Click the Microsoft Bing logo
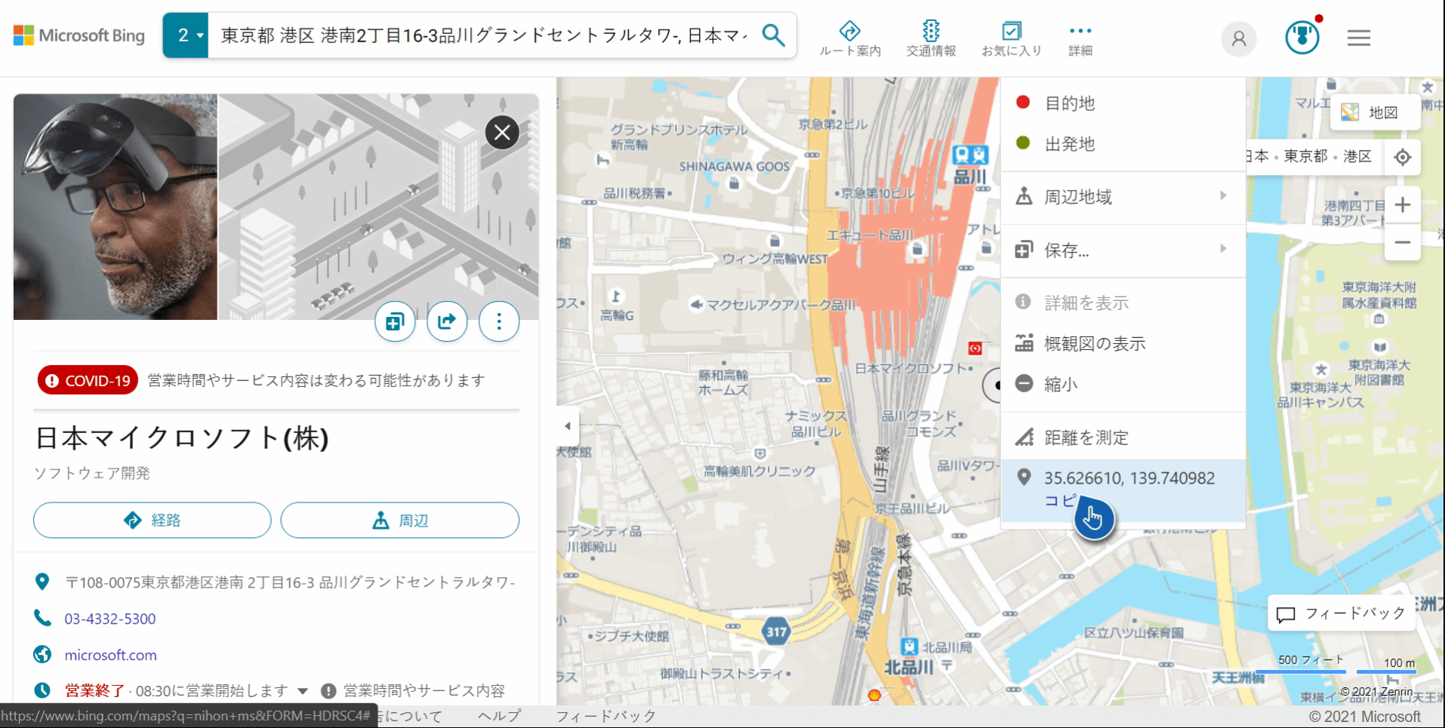This screenshot has width=1445, height=728. pos(79,35)
